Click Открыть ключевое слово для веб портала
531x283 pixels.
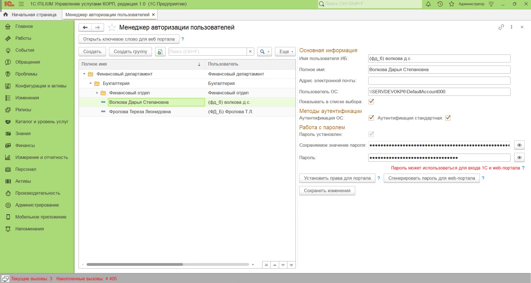pos(129,39)
